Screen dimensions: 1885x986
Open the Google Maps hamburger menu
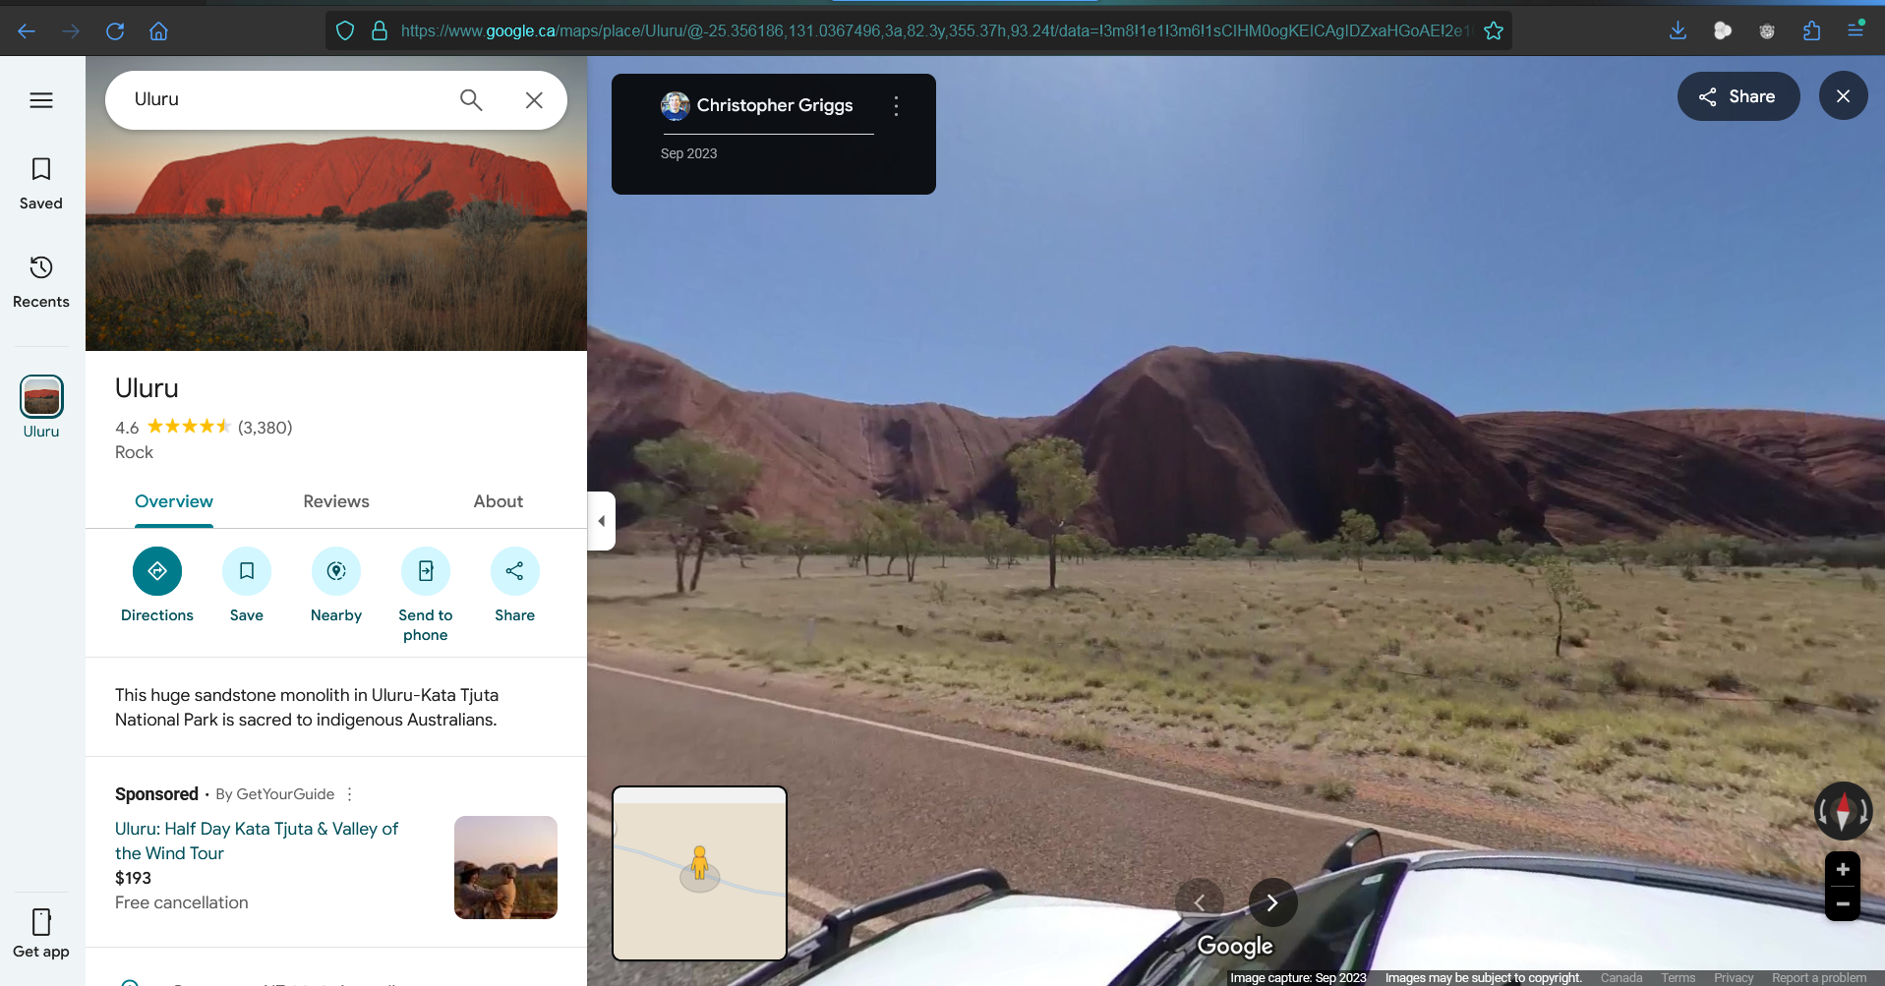[41, 100]
